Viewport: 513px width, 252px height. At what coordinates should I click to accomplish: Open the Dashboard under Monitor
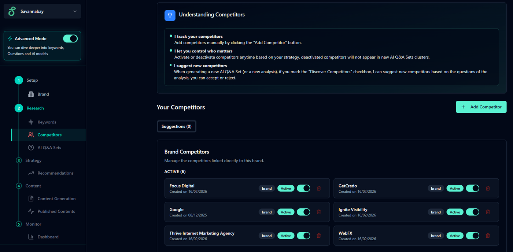click(x=48, y=237)
